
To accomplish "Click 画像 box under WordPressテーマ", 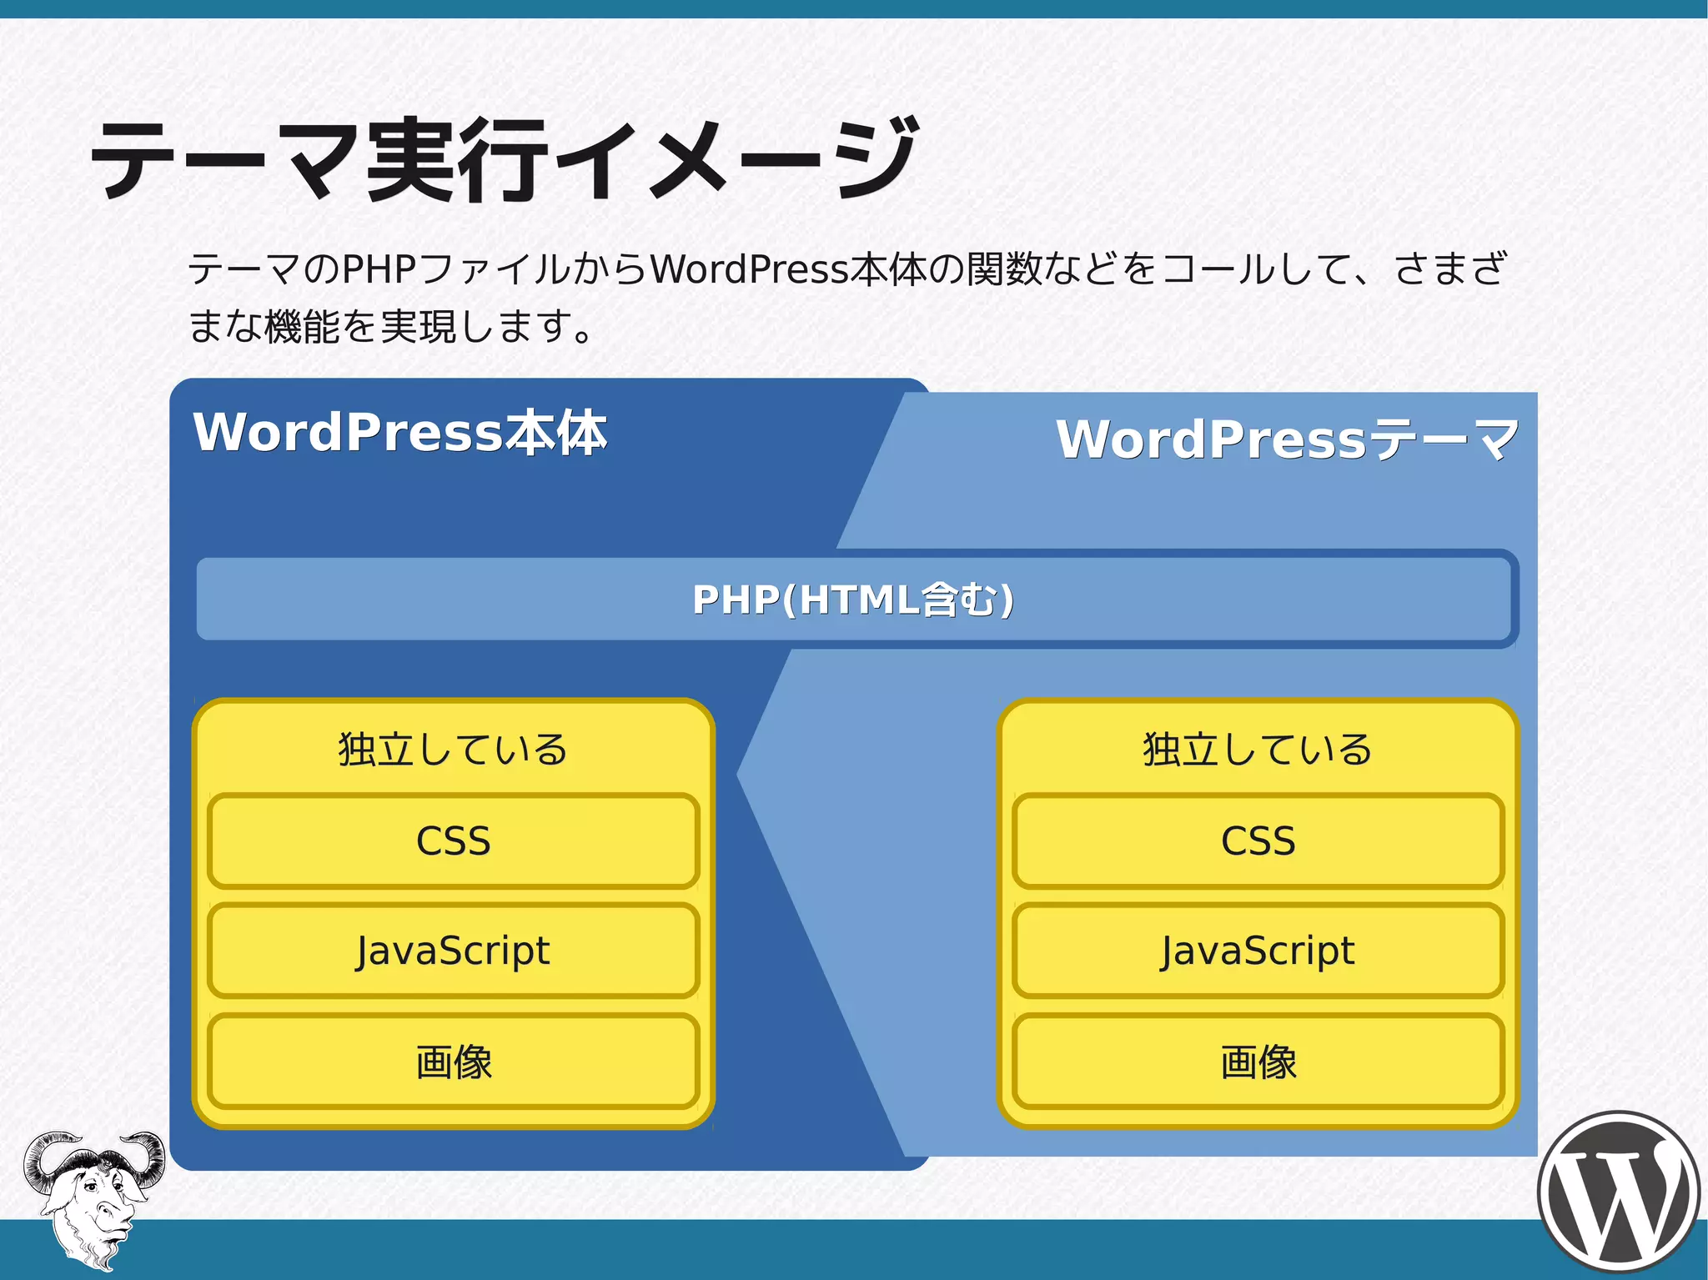I will 1258,1062.
